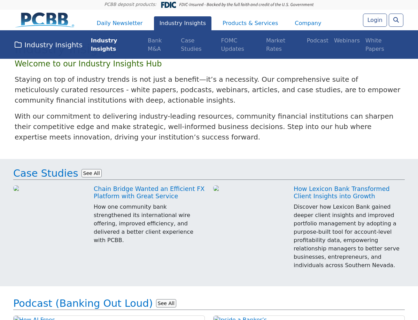Open White Papers section
Screen dimensions: 418x320
[x=374, y=45]
